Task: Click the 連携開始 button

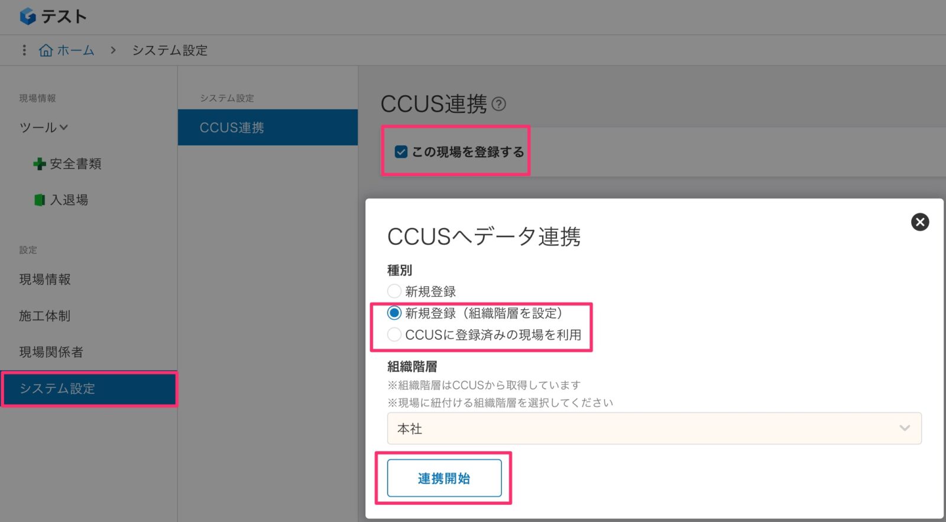Action: point(444,478)
